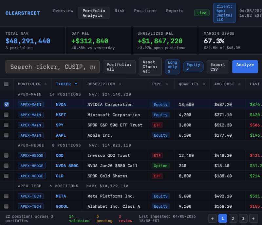Check the QQQ row checkbox
This screenshot has height=225, width=262.
click(x=6, y=155)
